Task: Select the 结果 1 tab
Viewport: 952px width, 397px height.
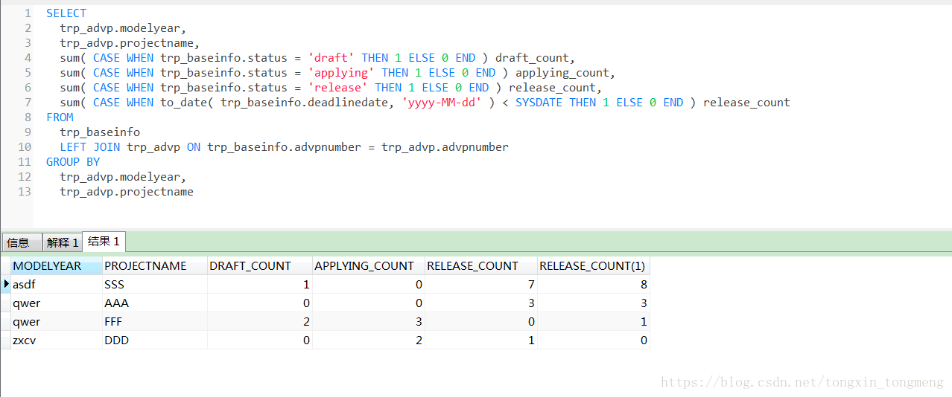Action: coord(104,242)
